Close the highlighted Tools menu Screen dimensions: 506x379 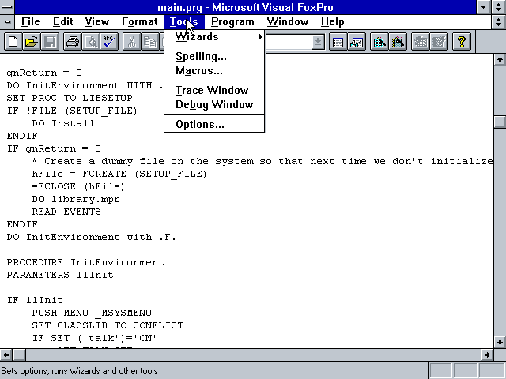point(184,22)
